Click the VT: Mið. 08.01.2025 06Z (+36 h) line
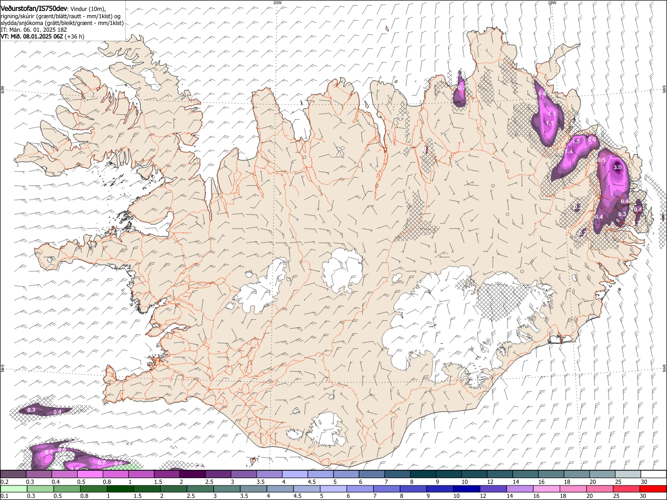This screenshot has width=667, height=500. tap(42, 36)
